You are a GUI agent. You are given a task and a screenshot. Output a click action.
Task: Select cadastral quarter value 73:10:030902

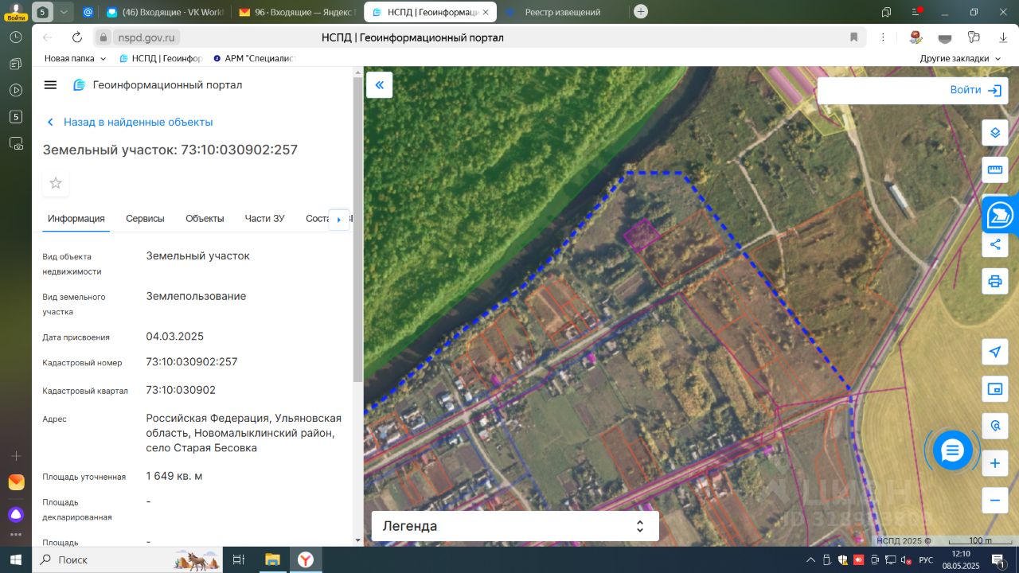[181, 390]
